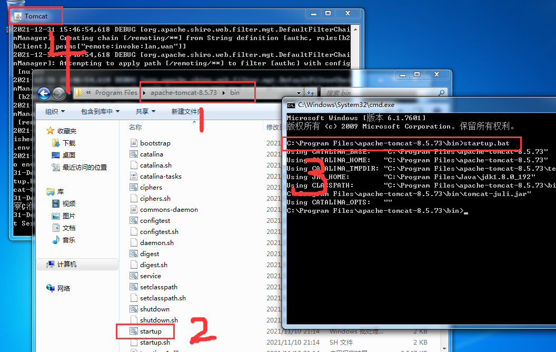Screen dimensions: 556x352
Task: Click the Videos library icon (视频)
Action: [56, 204]
